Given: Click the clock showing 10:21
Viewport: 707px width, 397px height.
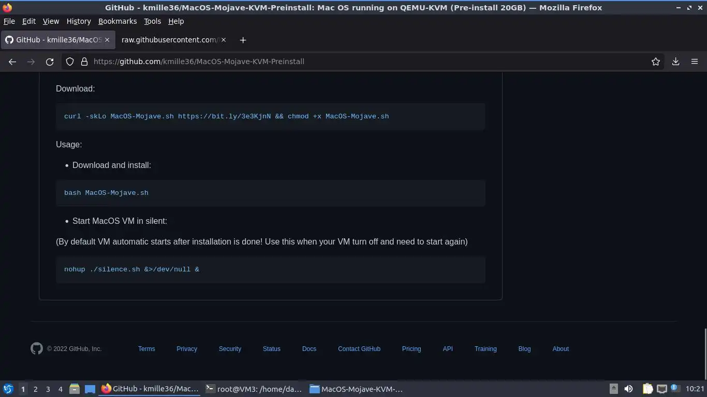Looking at the screenshot, I should [695, 389].
